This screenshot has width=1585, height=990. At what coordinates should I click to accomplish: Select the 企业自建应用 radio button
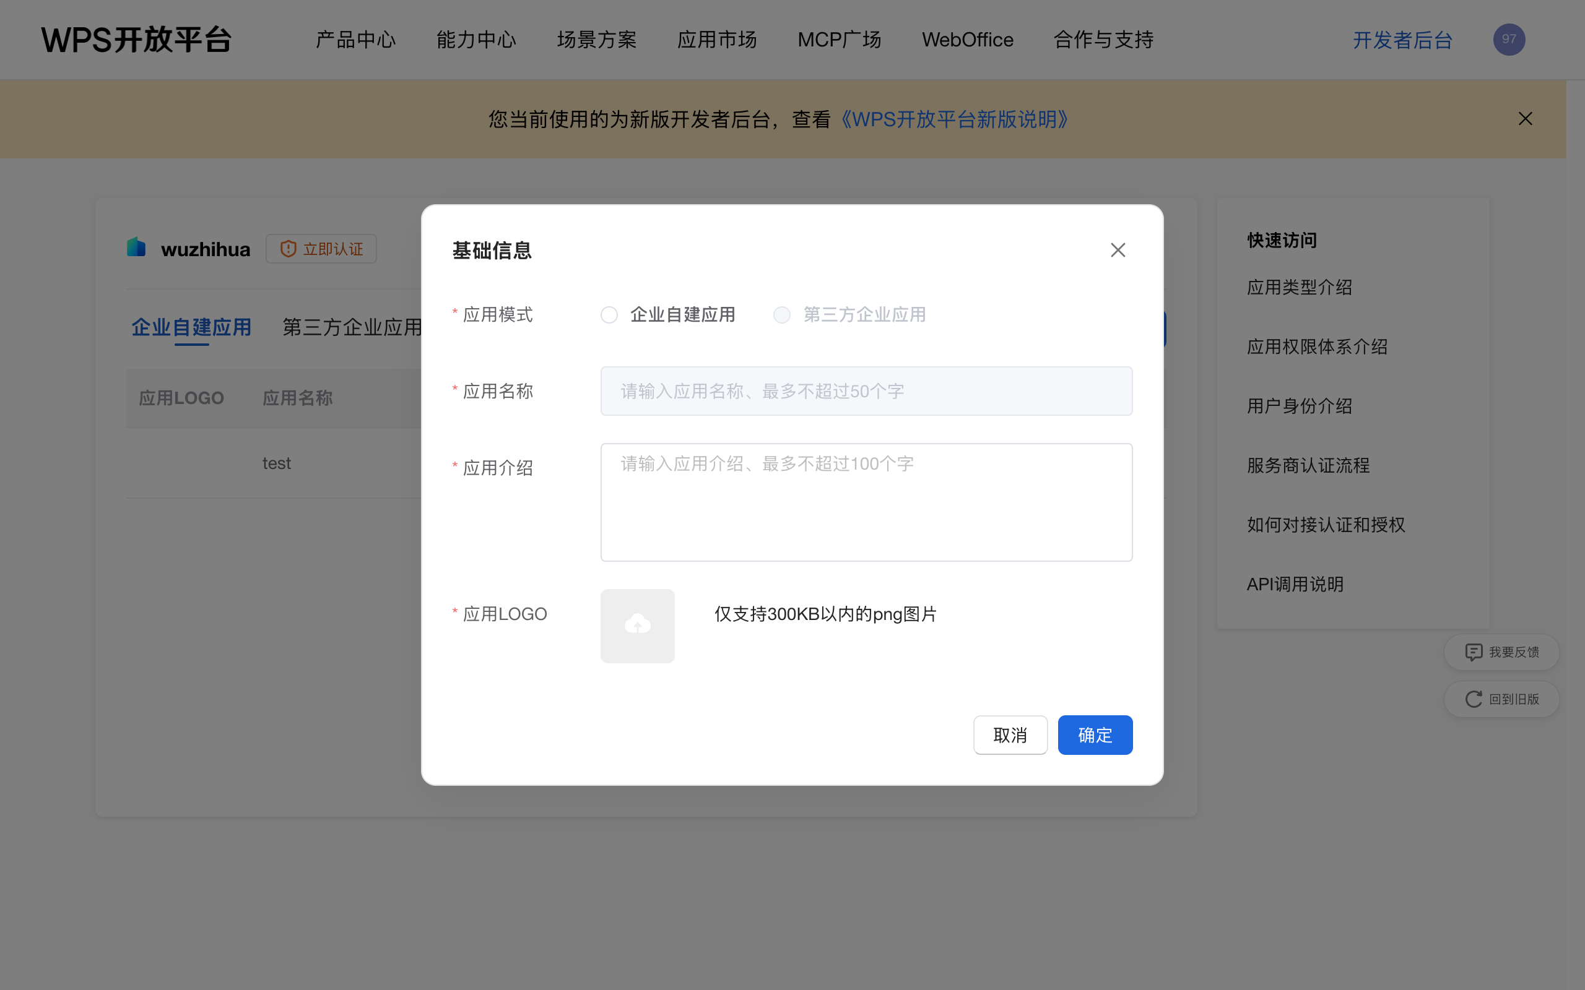pyautogui.click(x=609, y=314)
